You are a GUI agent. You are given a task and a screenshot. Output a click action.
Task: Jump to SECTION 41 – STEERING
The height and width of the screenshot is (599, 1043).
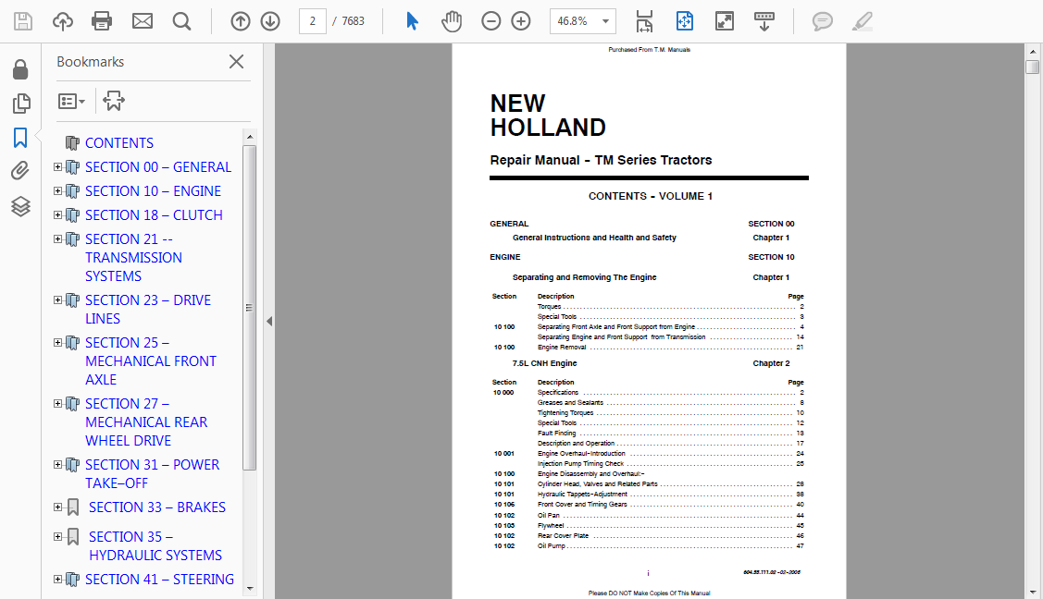(159, 579)
